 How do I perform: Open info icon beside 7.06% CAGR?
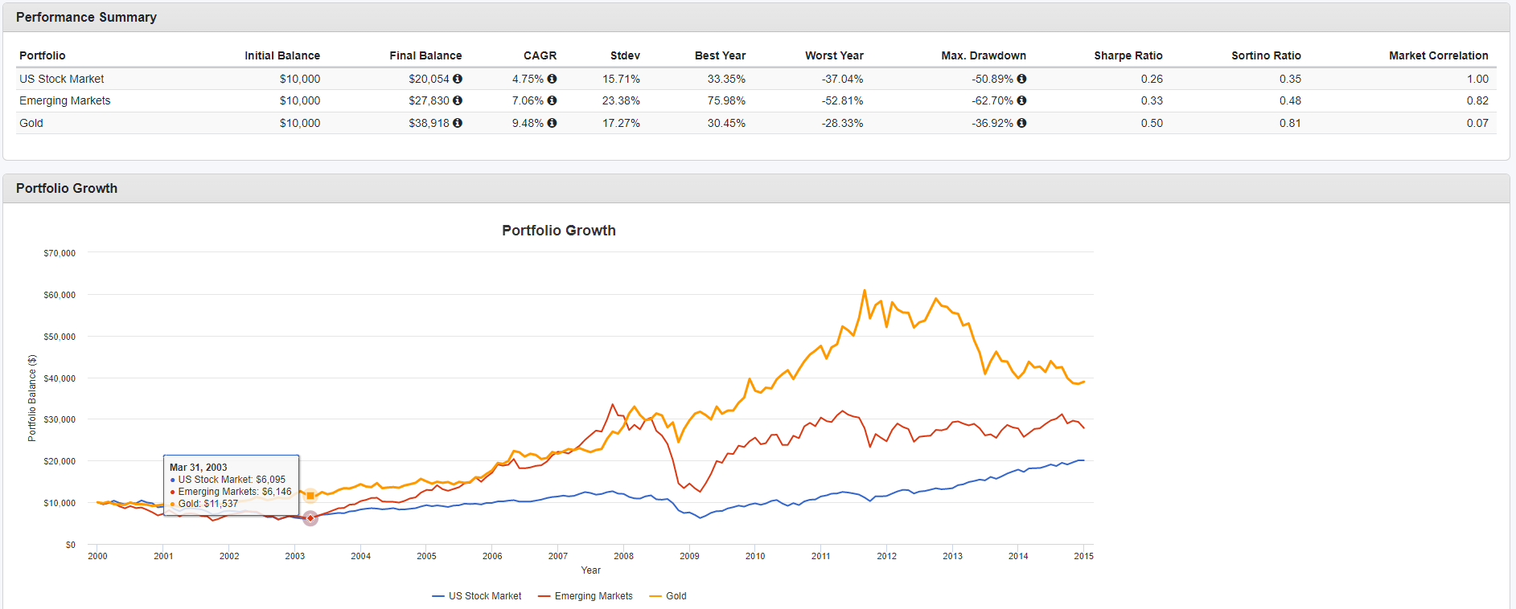(x=552, y=100)
